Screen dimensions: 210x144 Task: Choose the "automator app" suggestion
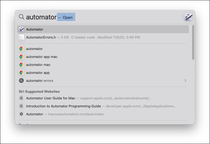tap(103, 73)
